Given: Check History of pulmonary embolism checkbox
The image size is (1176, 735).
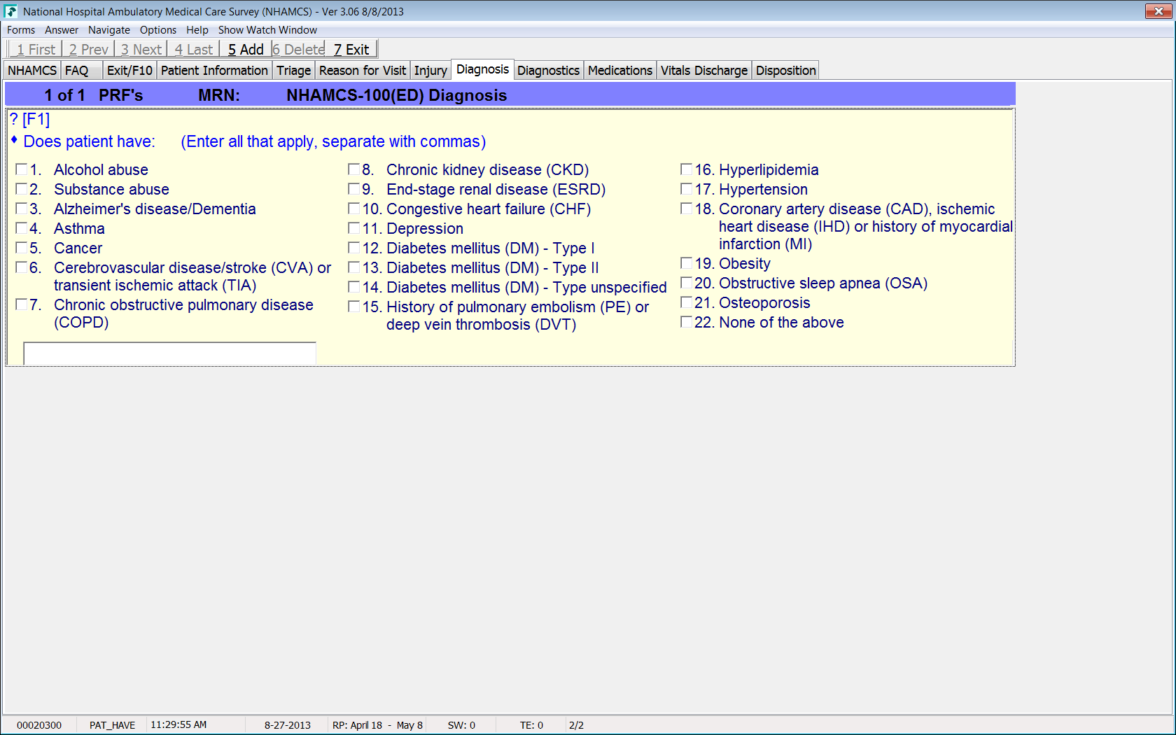Looking at the screenshot, I should tap(354, 307).
